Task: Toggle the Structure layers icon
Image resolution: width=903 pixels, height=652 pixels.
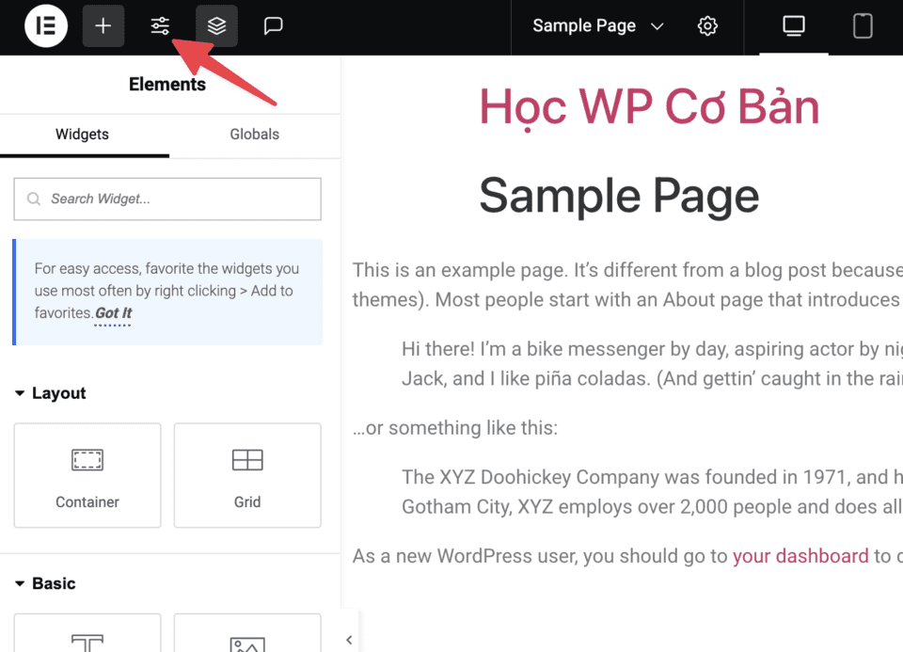Action: point(216,26)
